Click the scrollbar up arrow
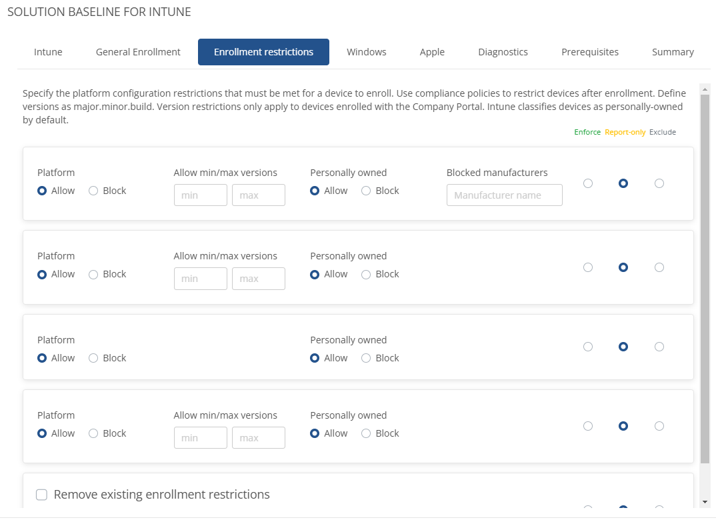Viewport: 716px width, 520px height. (x=705, y=89)
